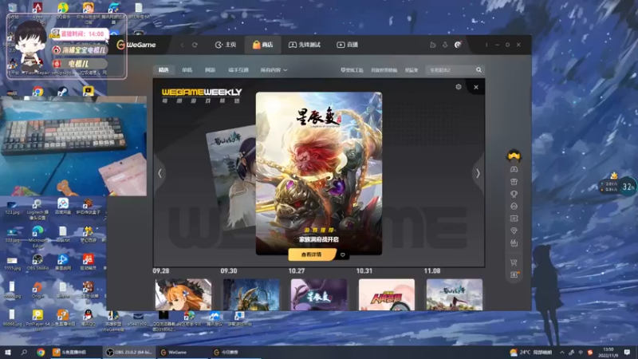This screenshot has width=638, height=359.
Task: Open taskbar search magnifier
Action: click(24, 353)
